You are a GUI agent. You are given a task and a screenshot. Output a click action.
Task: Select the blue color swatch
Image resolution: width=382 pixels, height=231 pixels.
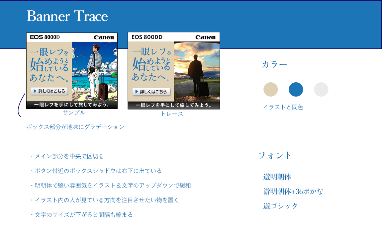tap(296, 89)
